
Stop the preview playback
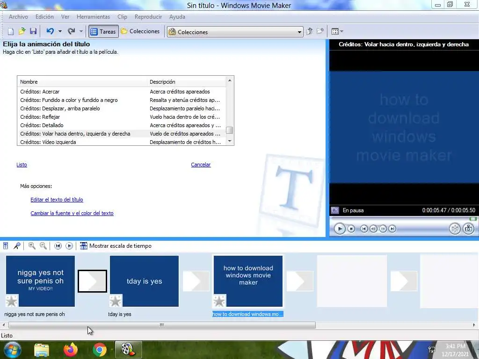click(x=351, y=229)
